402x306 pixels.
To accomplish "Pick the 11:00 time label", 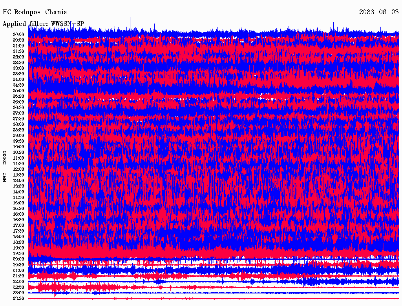I will (18, 158).
